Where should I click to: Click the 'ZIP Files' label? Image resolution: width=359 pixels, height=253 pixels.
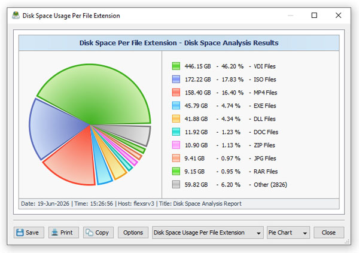[264, 145]
